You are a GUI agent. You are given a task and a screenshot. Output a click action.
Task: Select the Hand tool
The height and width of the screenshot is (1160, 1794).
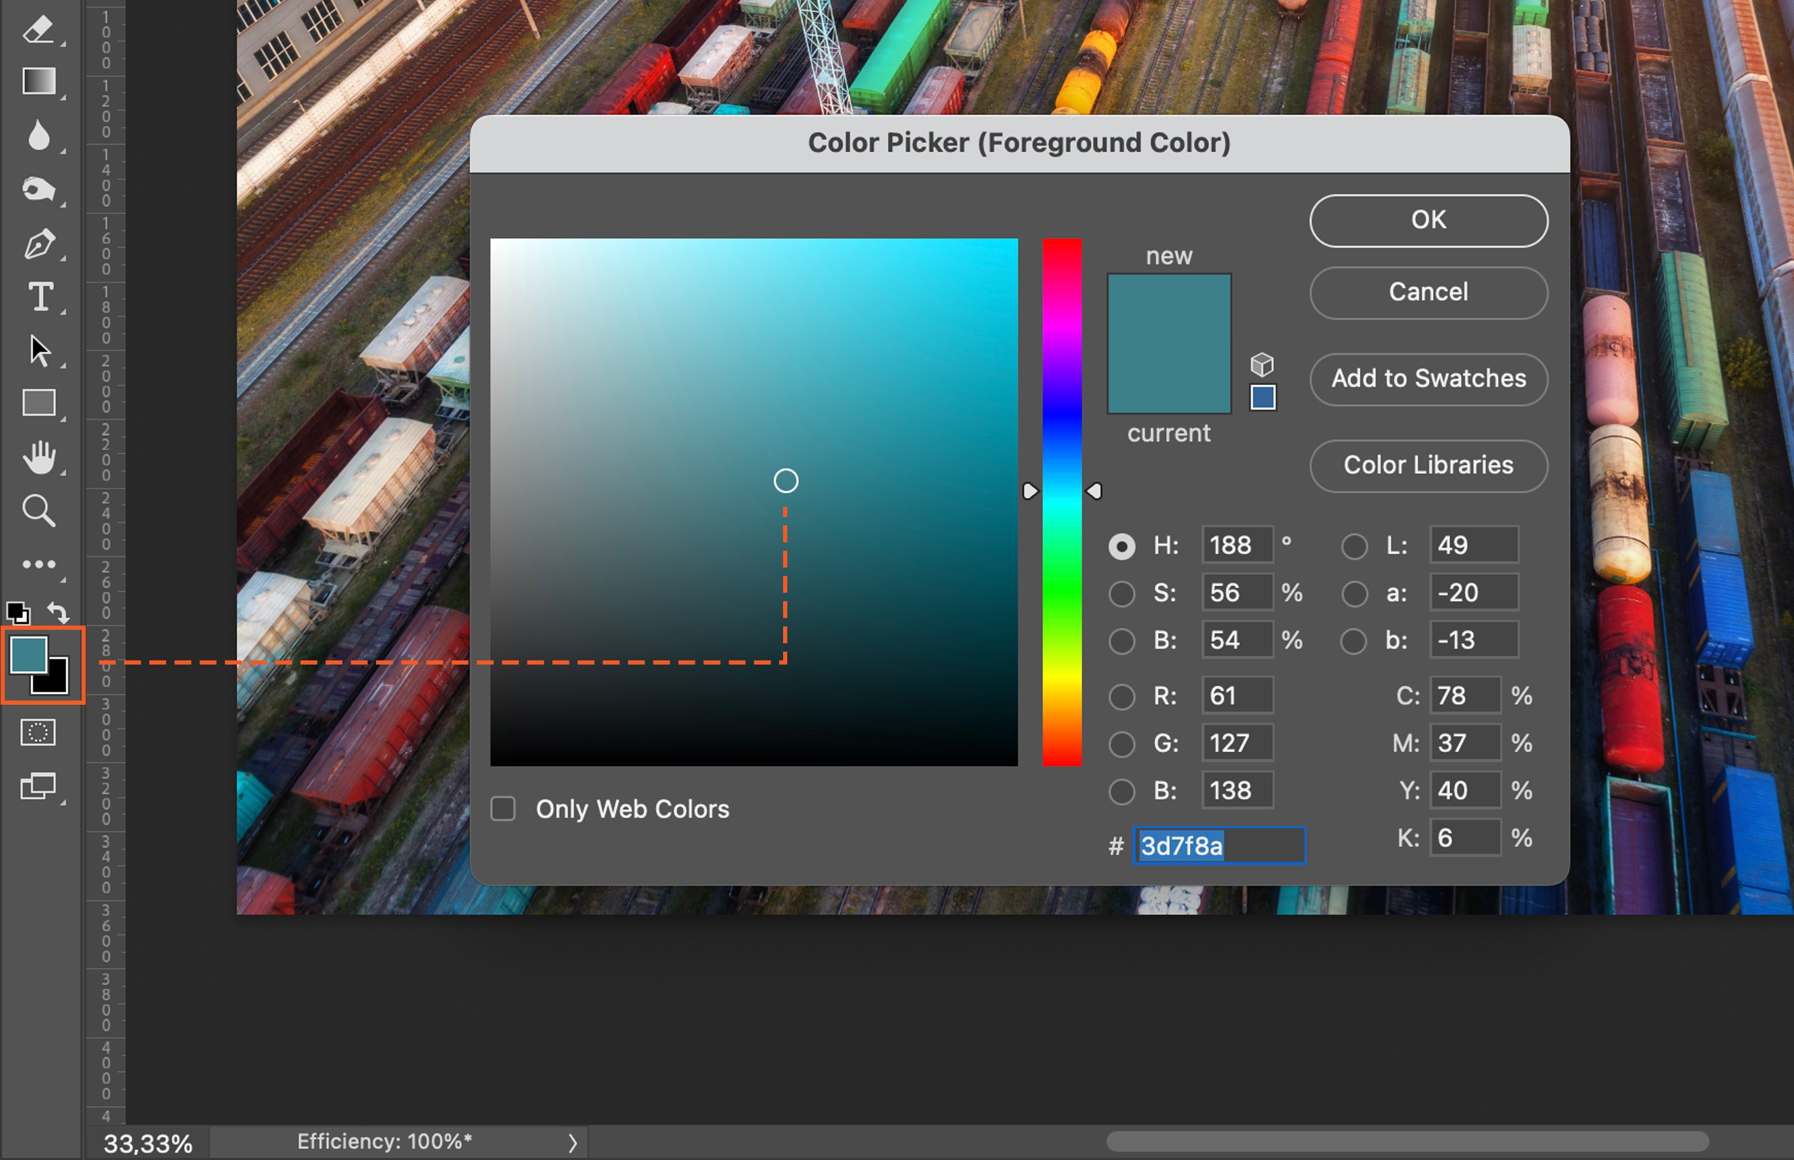[x=39, y=456]
